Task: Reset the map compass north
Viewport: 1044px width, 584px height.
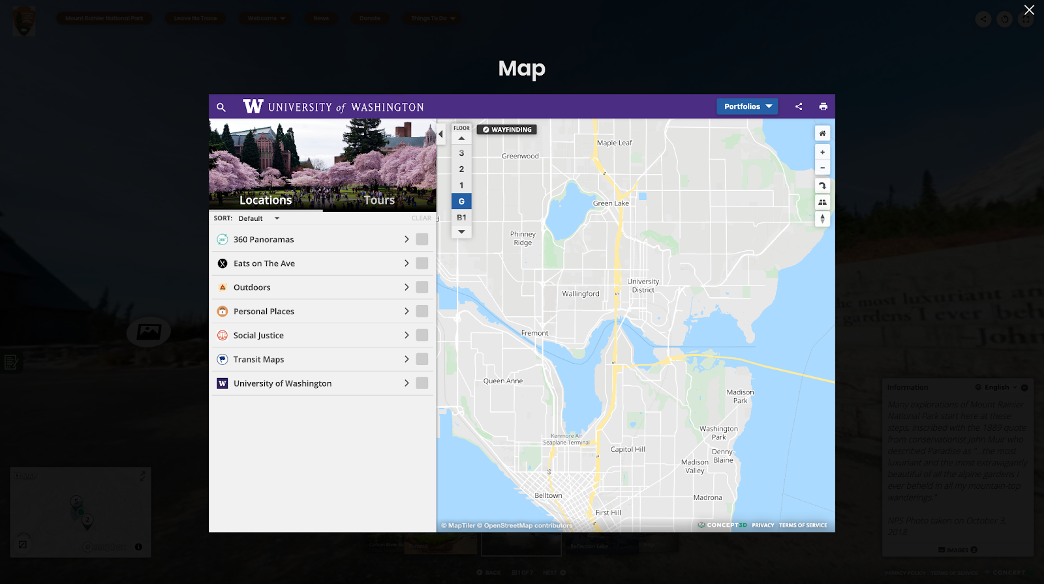Action: (x=822, y=219)
